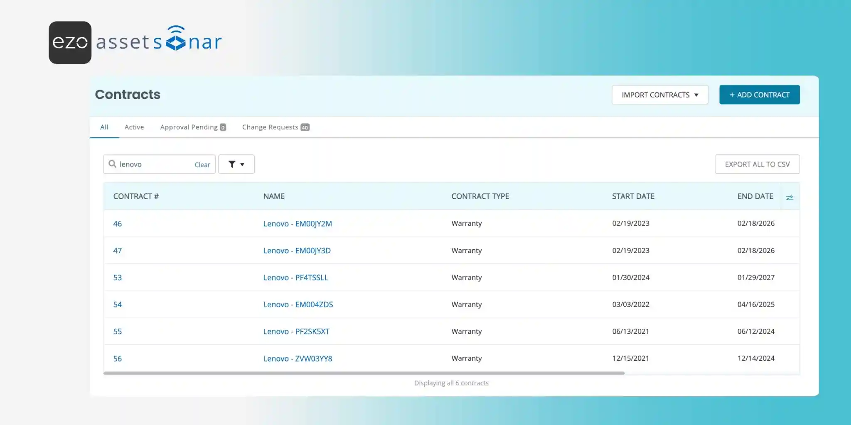Open the filter funnel dropdown
Screen dimensions: 851x425
[x=236, y=164]
